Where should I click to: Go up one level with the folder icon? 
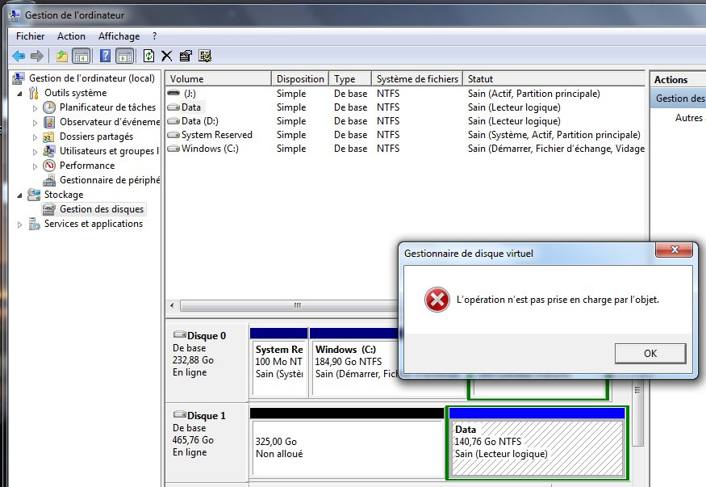pos(62,56)
